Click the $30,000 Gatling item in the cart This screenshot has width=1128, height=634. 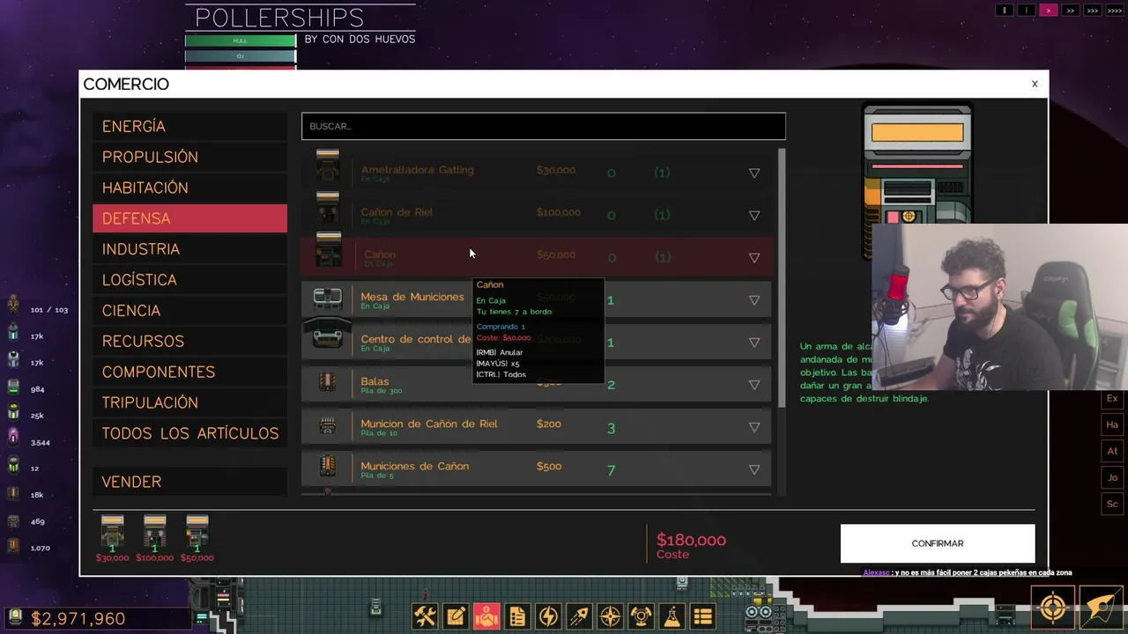112,538
